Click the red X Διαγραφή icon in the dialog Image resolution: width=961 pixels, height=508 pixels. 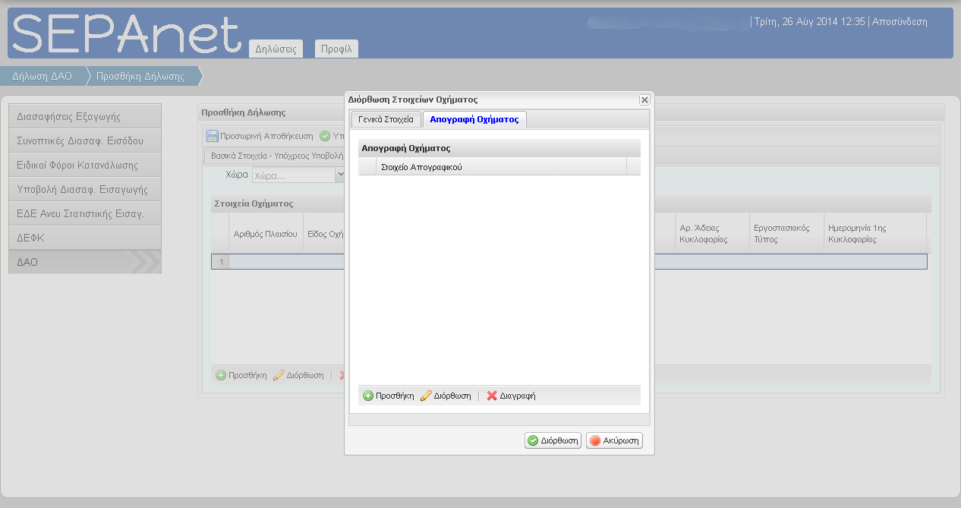pyautogui.click(x=492, y=396)
